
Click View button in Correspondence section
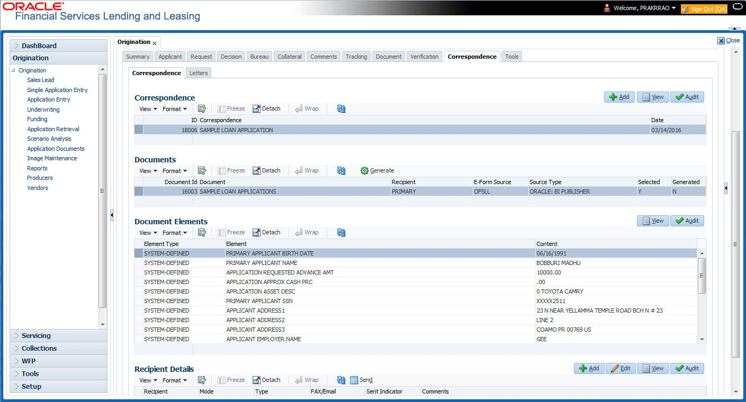(653, 97)
